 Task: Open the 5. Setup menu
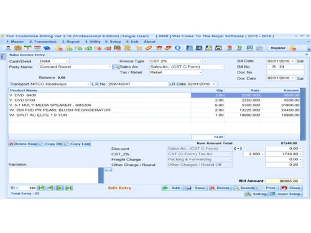point(113,42)
